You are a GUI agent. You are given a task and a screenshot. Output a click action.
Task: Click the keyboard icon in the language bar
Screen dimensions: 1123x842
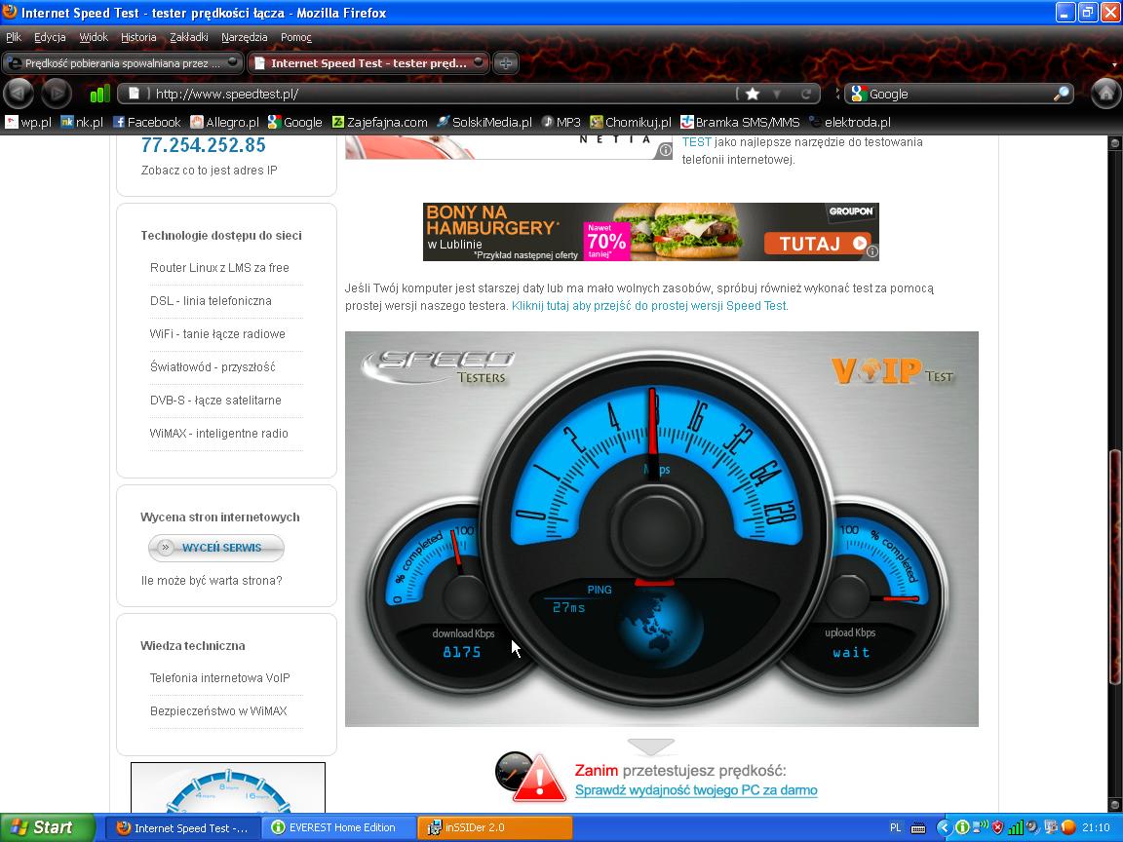click(x=918, y=828)
